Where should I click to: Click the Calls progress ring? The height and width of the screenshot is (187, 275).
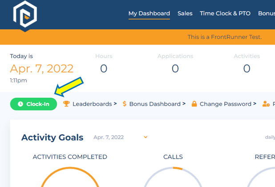click(x=173, y=177)
